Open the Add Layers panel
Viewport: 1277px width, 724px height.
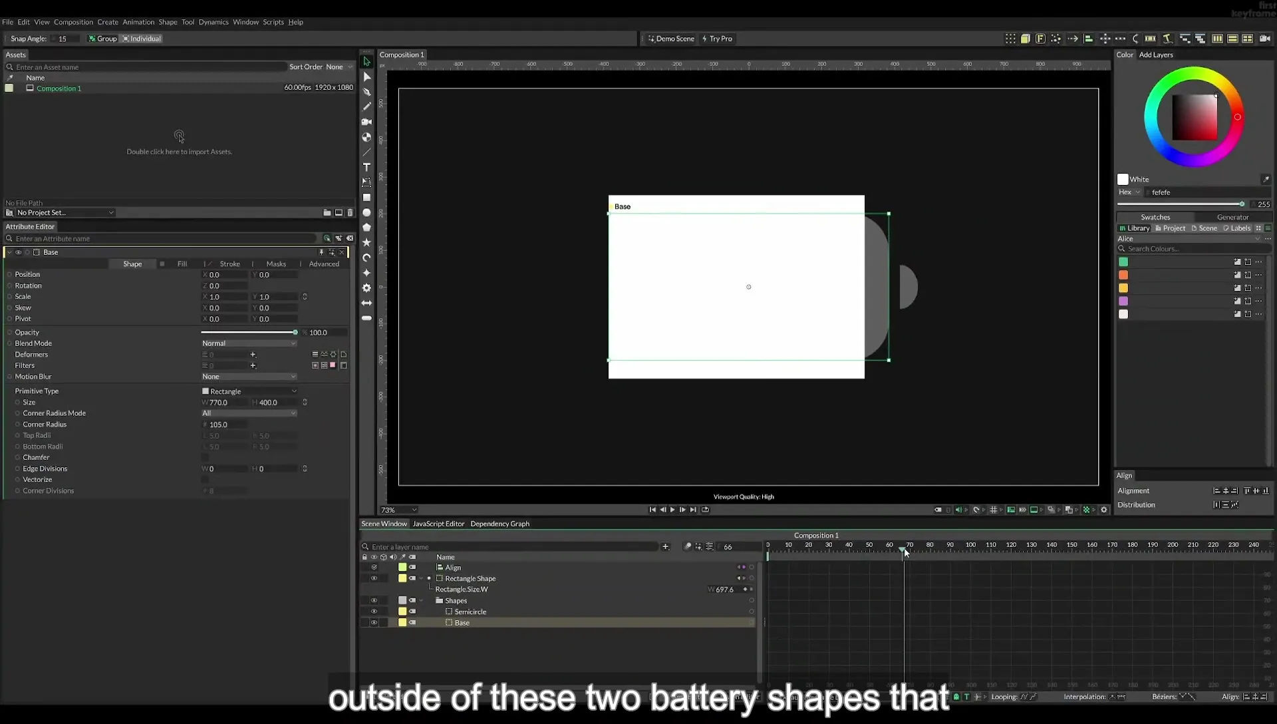(1156, 55)
